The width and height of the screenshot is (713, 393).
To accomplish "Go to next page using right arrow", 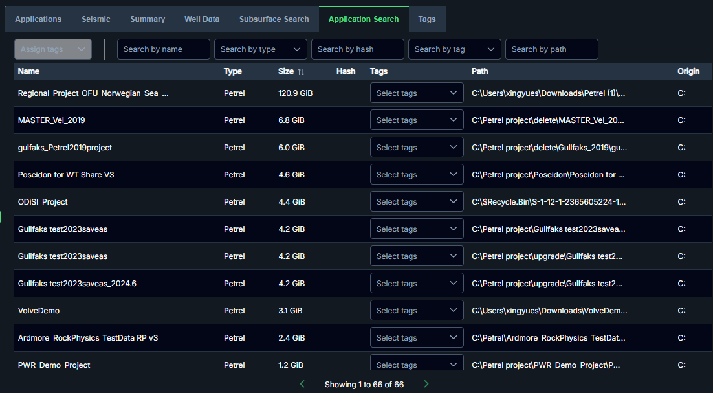I will point(426,384).
